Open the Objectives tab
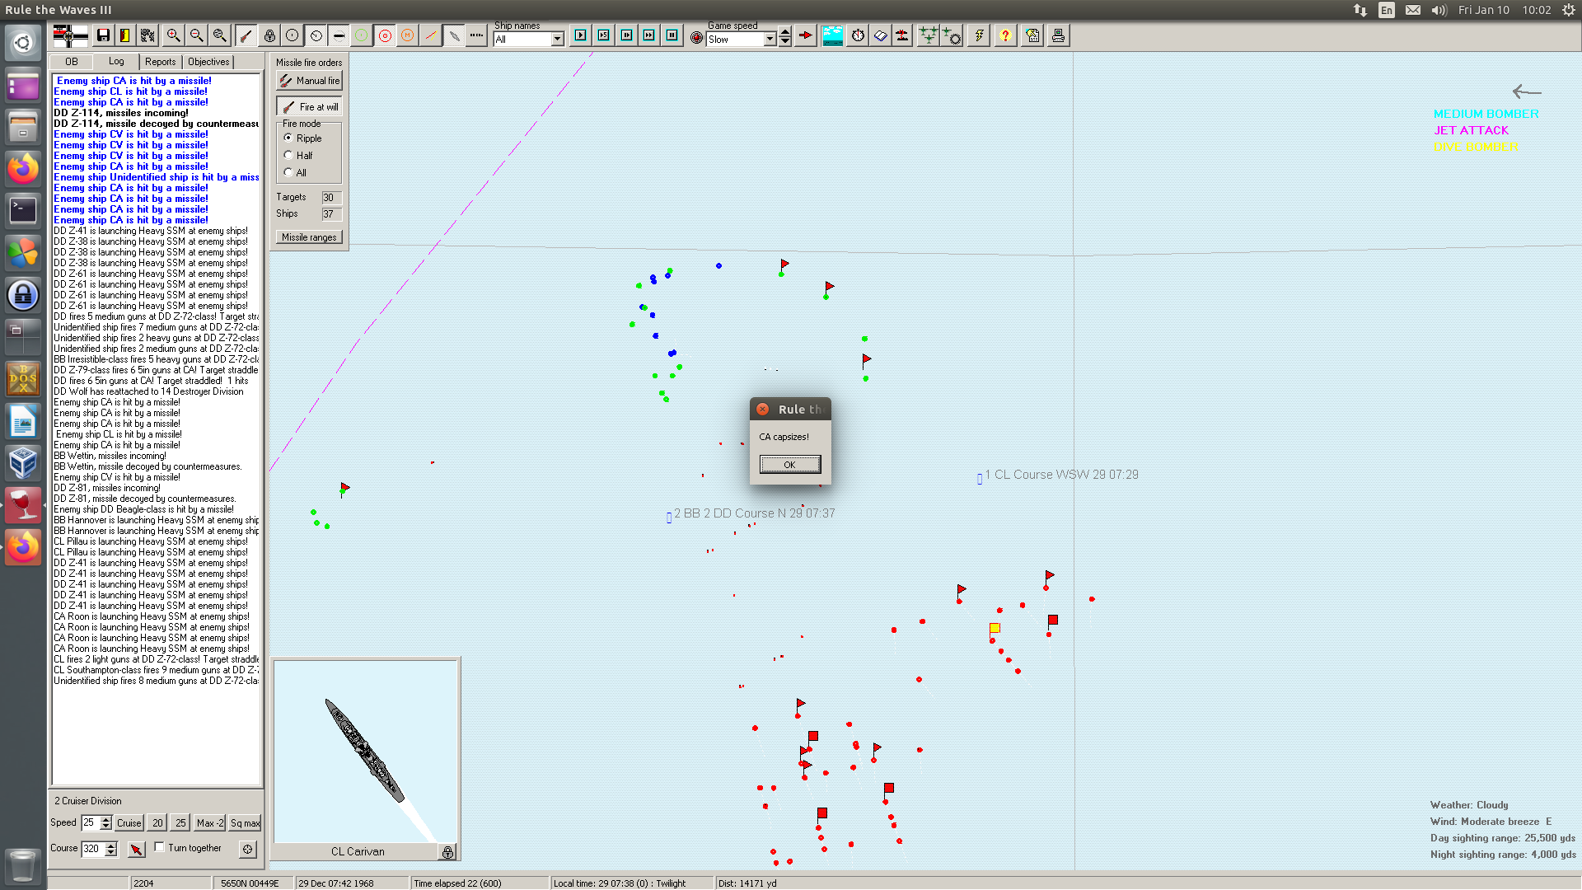The image size is (1582, 890). pyautogui.click(x=208, y=62)
